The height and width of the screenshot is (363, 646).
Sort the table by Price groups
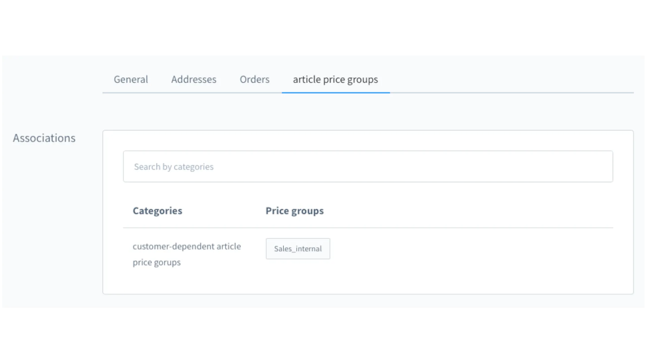pos(294,211)
